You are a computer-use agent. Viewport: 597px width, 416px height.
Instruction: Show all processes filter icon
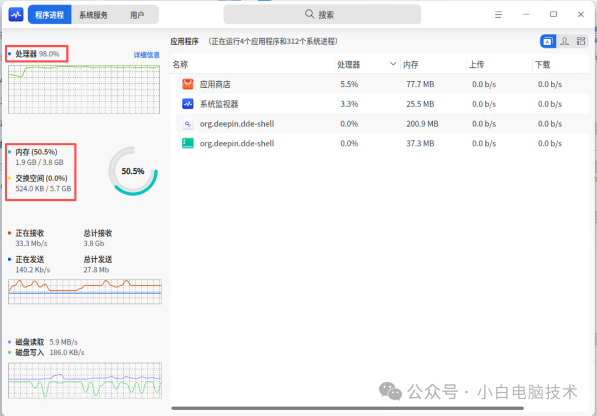pos(581,41)
